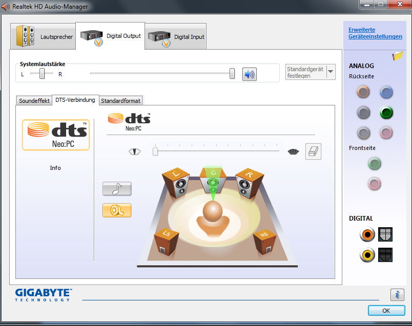The height and width of the screenshot is (326, 412).
Task: Click the ANALOG heading text
Action: point(361,66)
